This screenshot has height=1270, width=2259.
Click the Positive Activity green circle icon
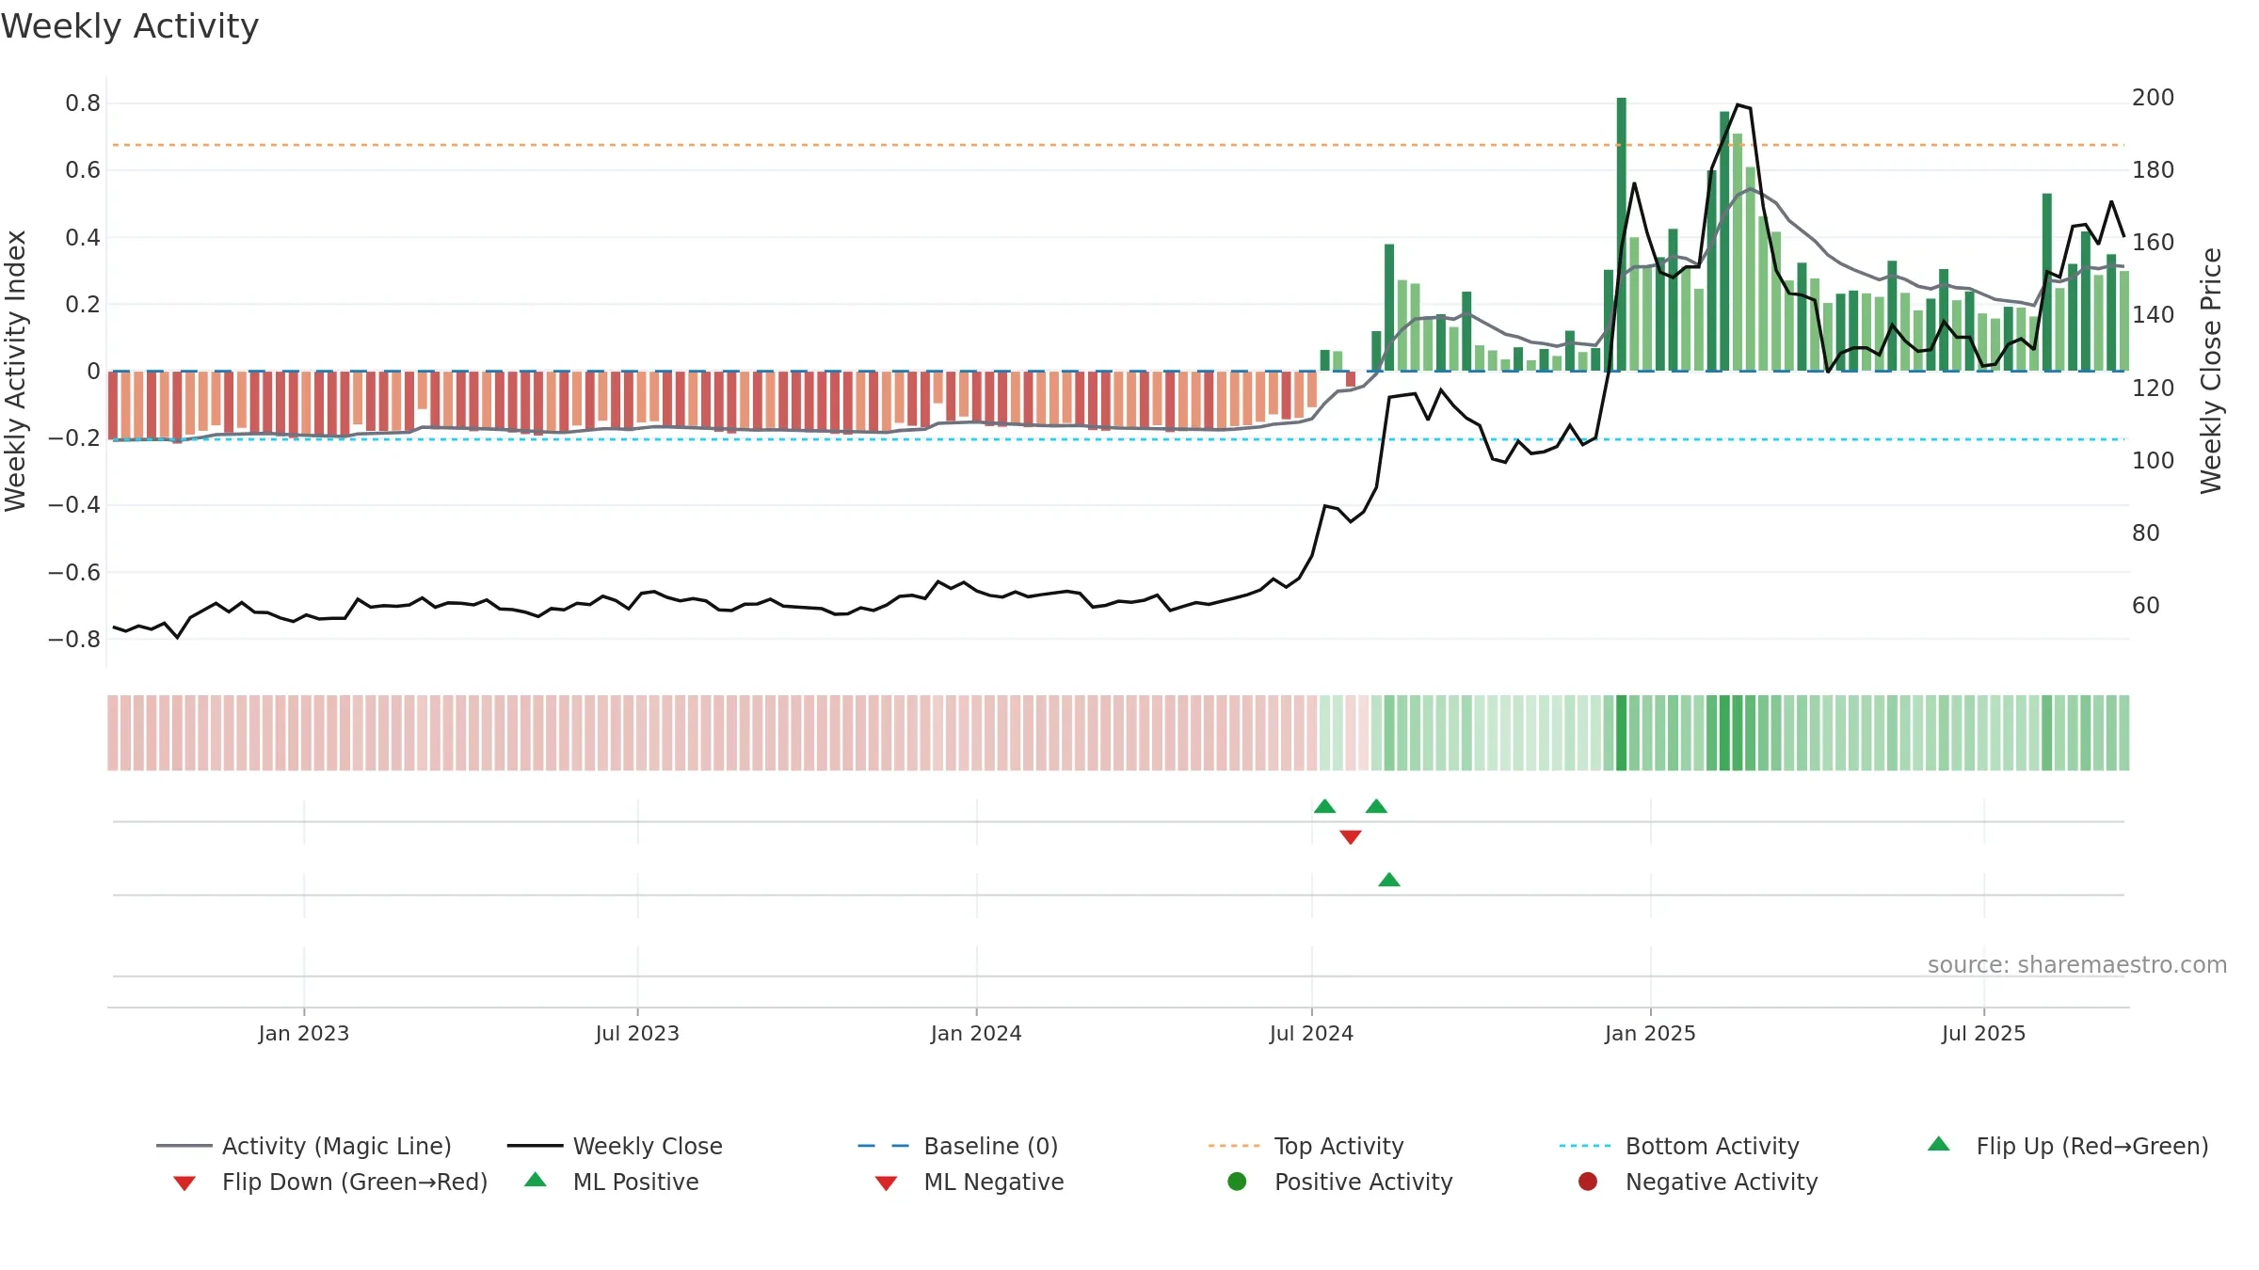1237,1182
